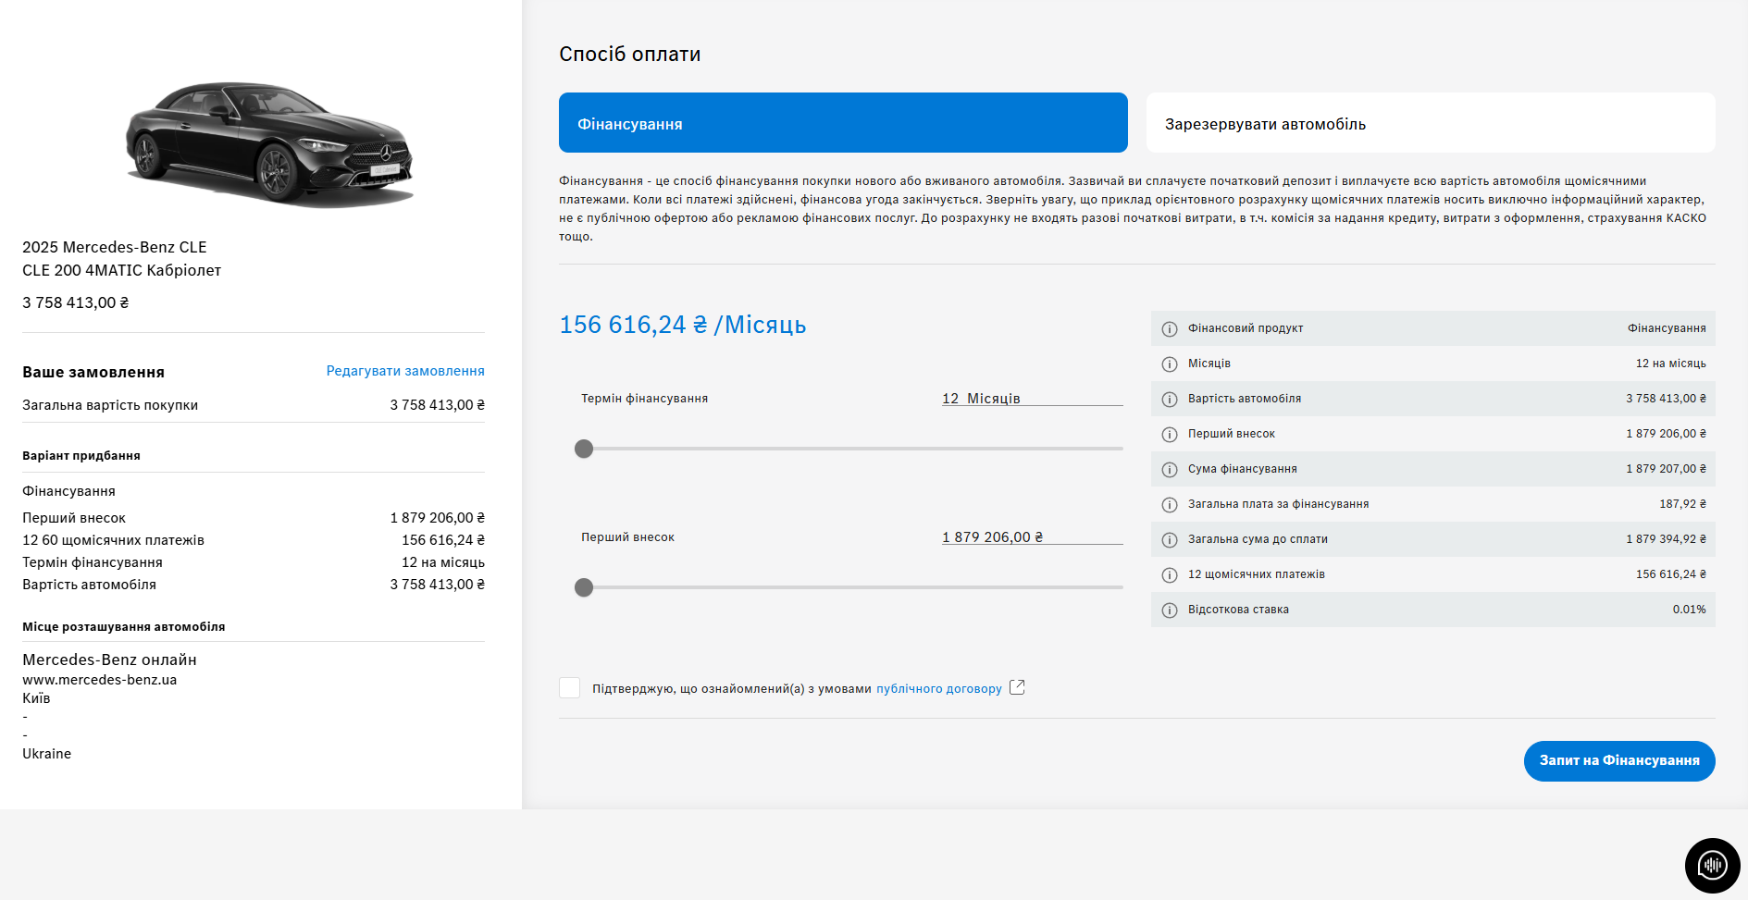Image resolution: width=1748 pixels, height=900 pixels.
Task: Click CLE 200 4MATIC Кабріолет model title
Action: pos(122,270)
